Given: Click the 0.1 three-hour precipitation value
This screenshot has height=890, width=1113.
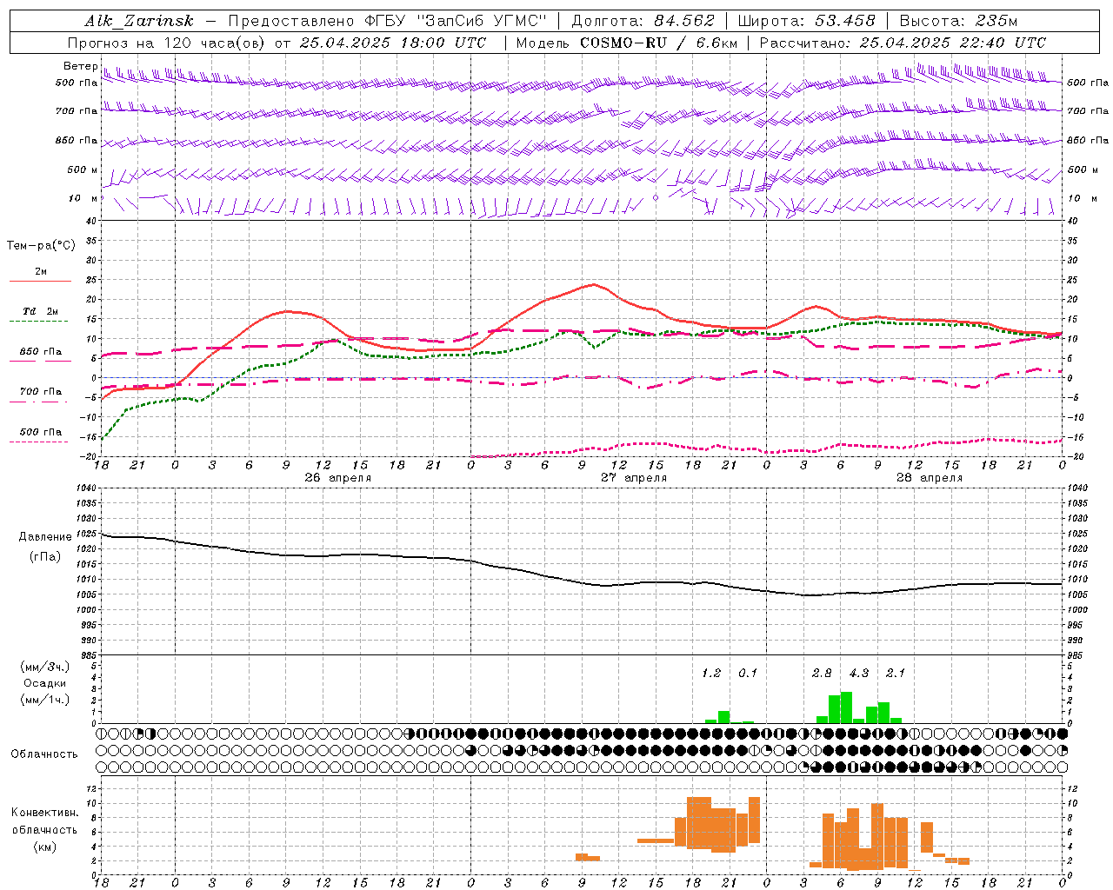Looking at the screenshot, I should point(748,674).
